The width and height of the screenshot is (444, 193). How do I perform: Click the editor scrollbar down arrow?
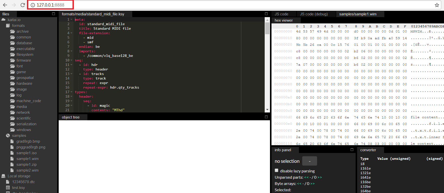coord(267,110)
